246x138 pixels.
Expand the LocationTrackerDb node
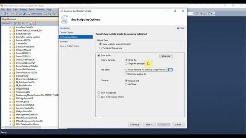pos(10,108)
